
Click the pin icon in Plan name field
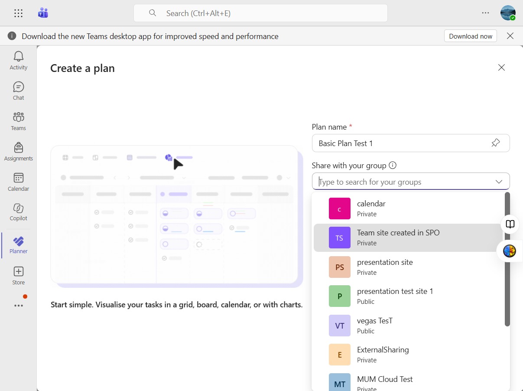496,143
